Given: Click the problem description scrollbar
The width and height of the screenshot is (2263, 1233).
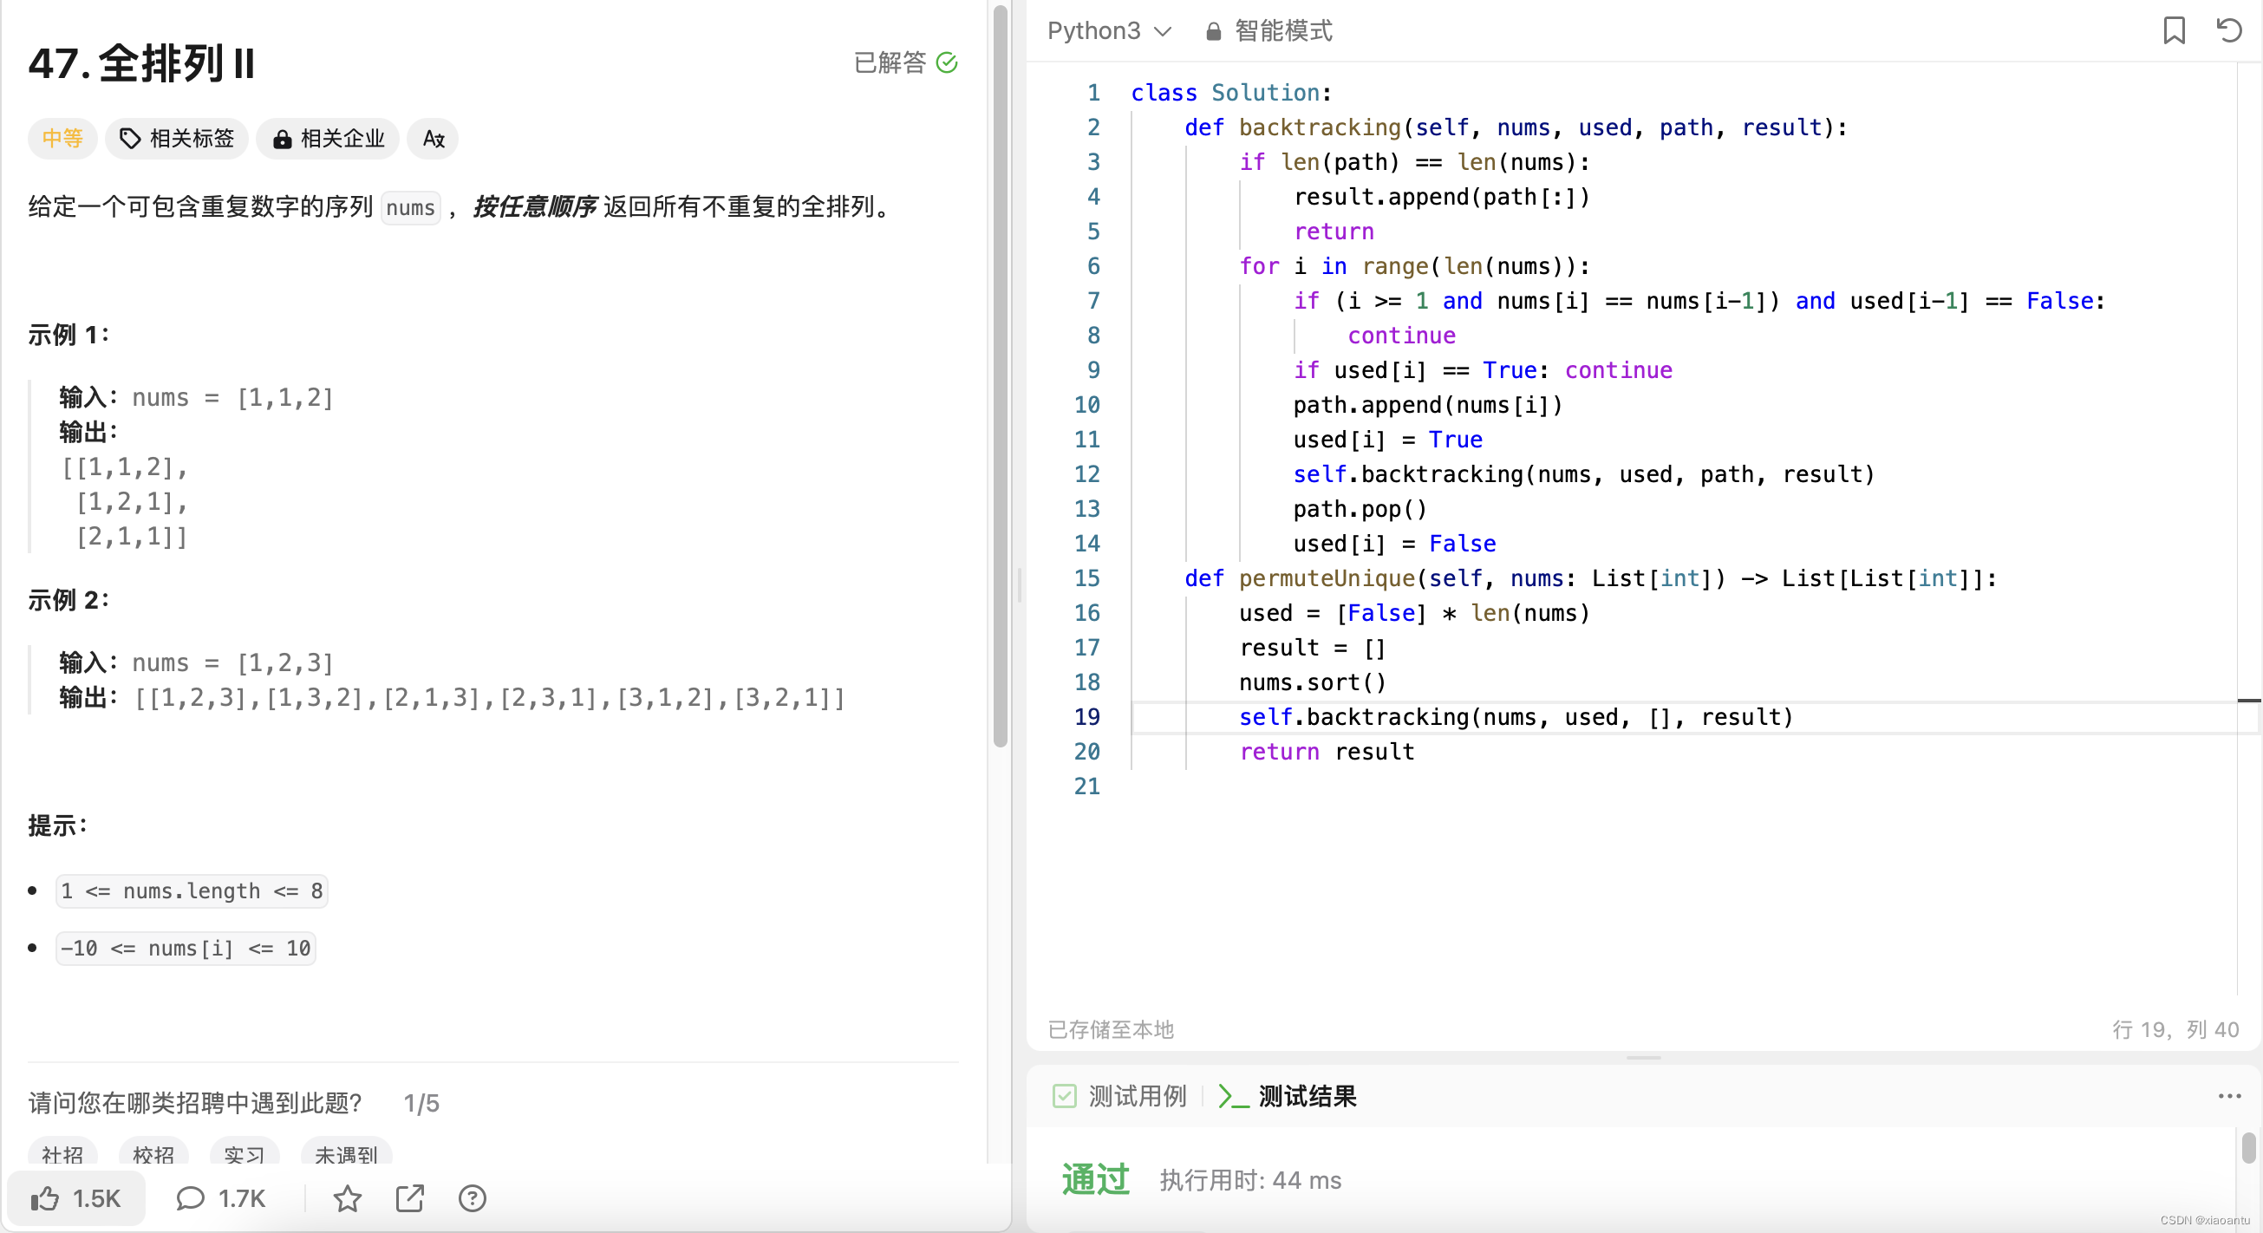Looking at the screenshot, I should (x=1000, y=378).
